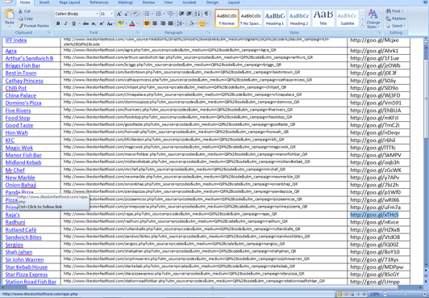Open the Borders dropdown arrow
The width and height of the screenshot is (429, 298).
(207, 23)
